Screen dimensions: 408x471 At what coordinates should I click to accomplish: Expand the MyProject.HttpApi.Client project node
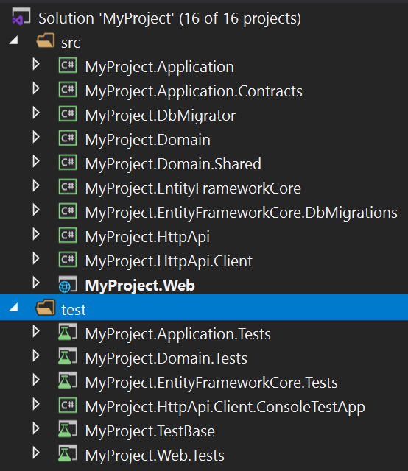pos(36,258)
